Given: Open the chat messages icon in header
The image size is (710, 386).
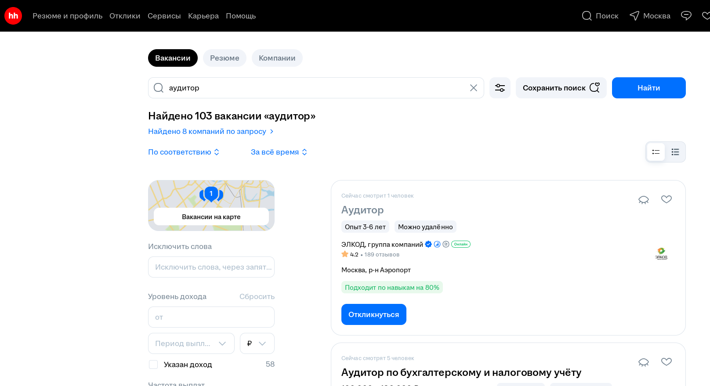Looking at the screenshot, I should pyautogui.click(x=686, y=16).
